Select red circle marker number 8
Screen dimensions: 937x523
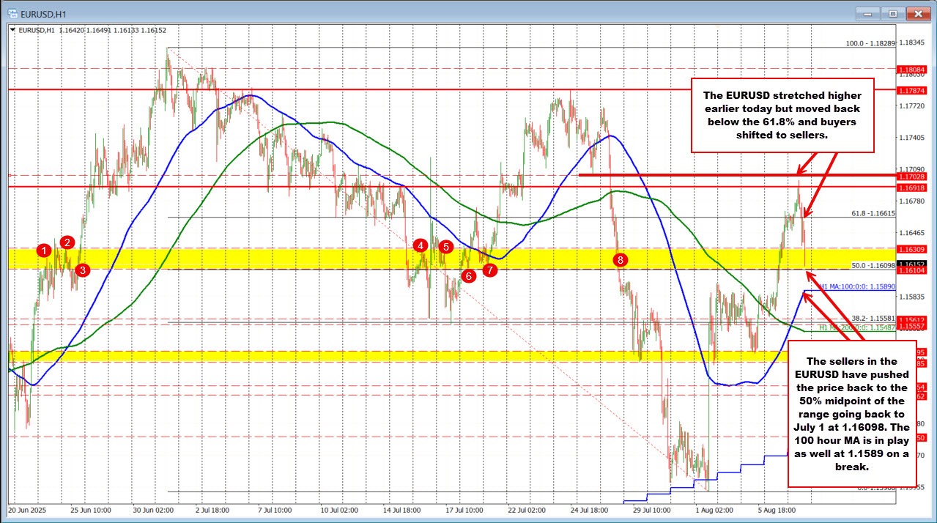pos(621,259)
